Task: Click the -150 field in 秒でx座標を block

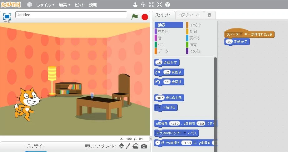Action: coord(186,143)
